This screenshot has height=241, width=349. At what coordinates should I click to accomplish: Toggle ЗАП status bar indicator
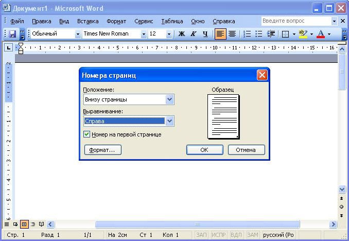pos(201,235)
